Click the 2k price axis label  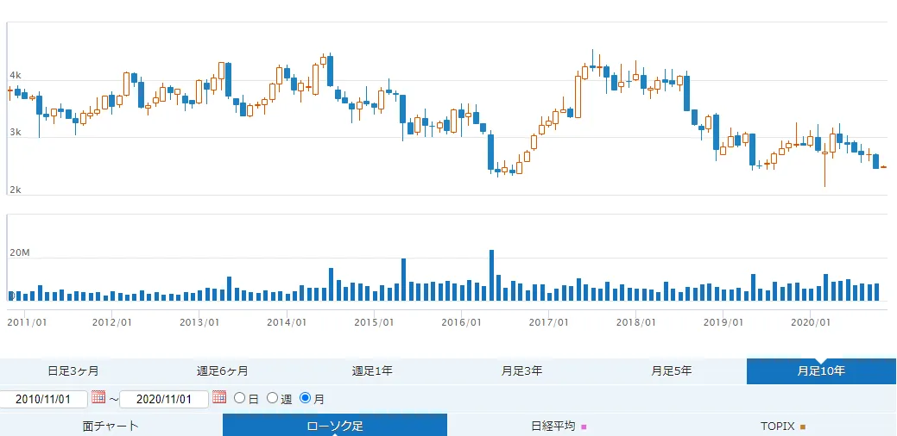coord(15,190)
